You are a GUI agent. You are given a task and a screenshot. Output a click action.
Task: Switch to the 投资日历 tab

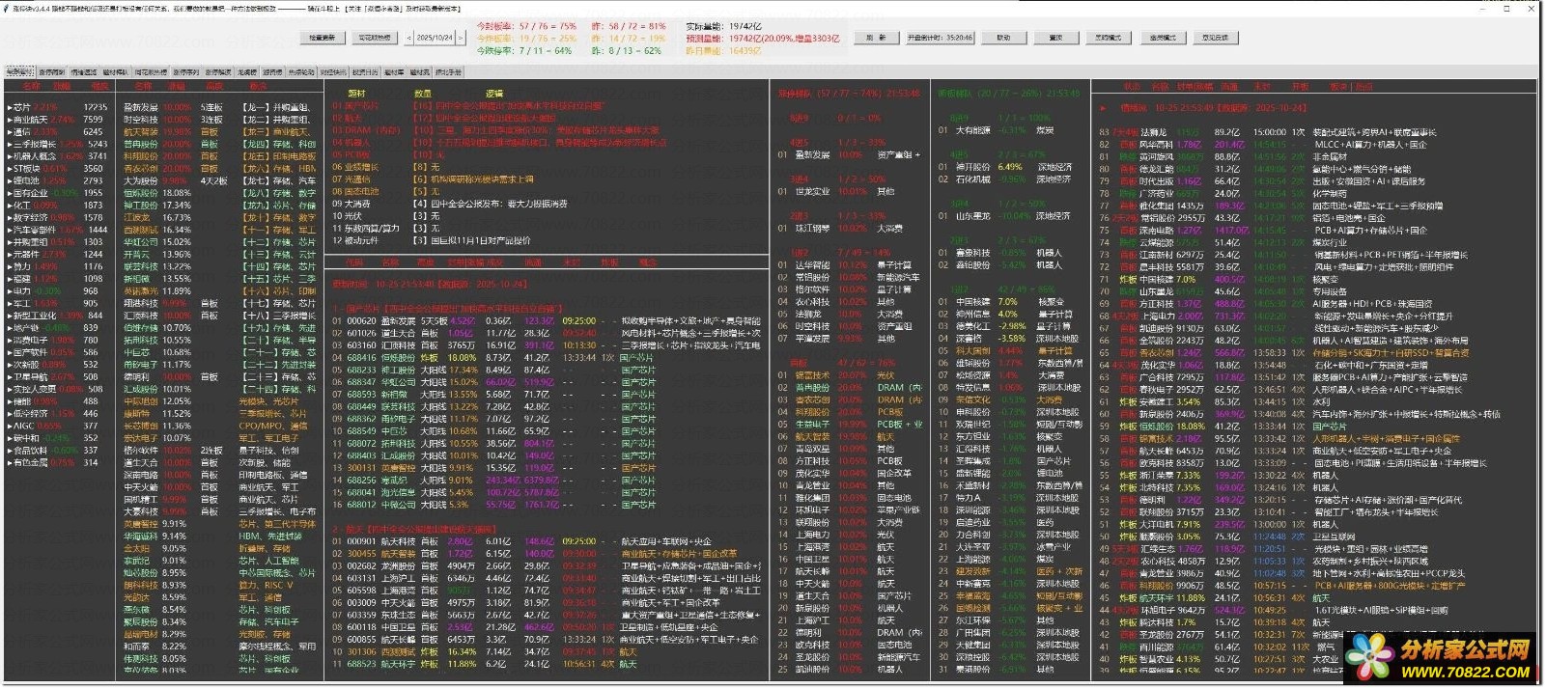[x=365, y=72]
